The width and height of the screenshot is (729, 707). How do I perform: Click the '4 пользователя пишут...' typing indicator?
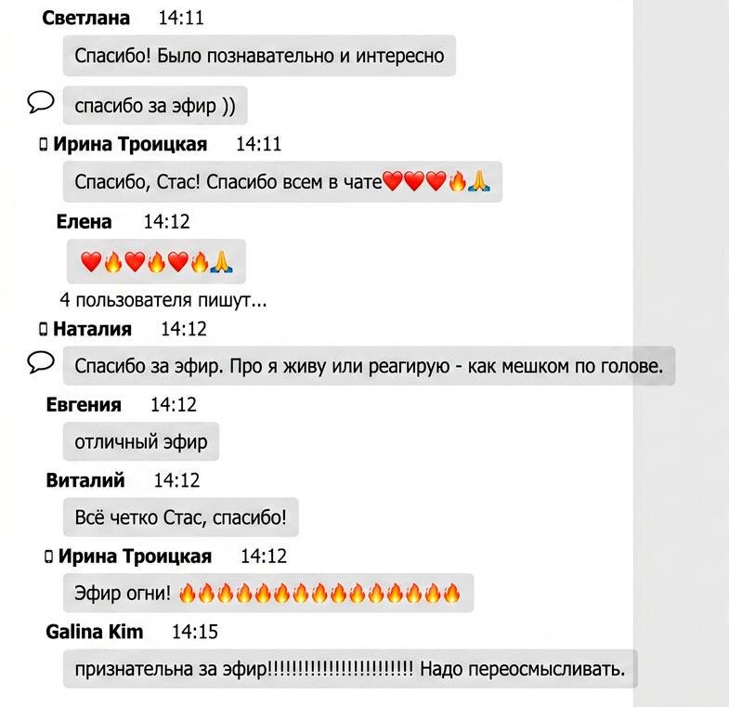pyautogui.click(x=163, y=300)
